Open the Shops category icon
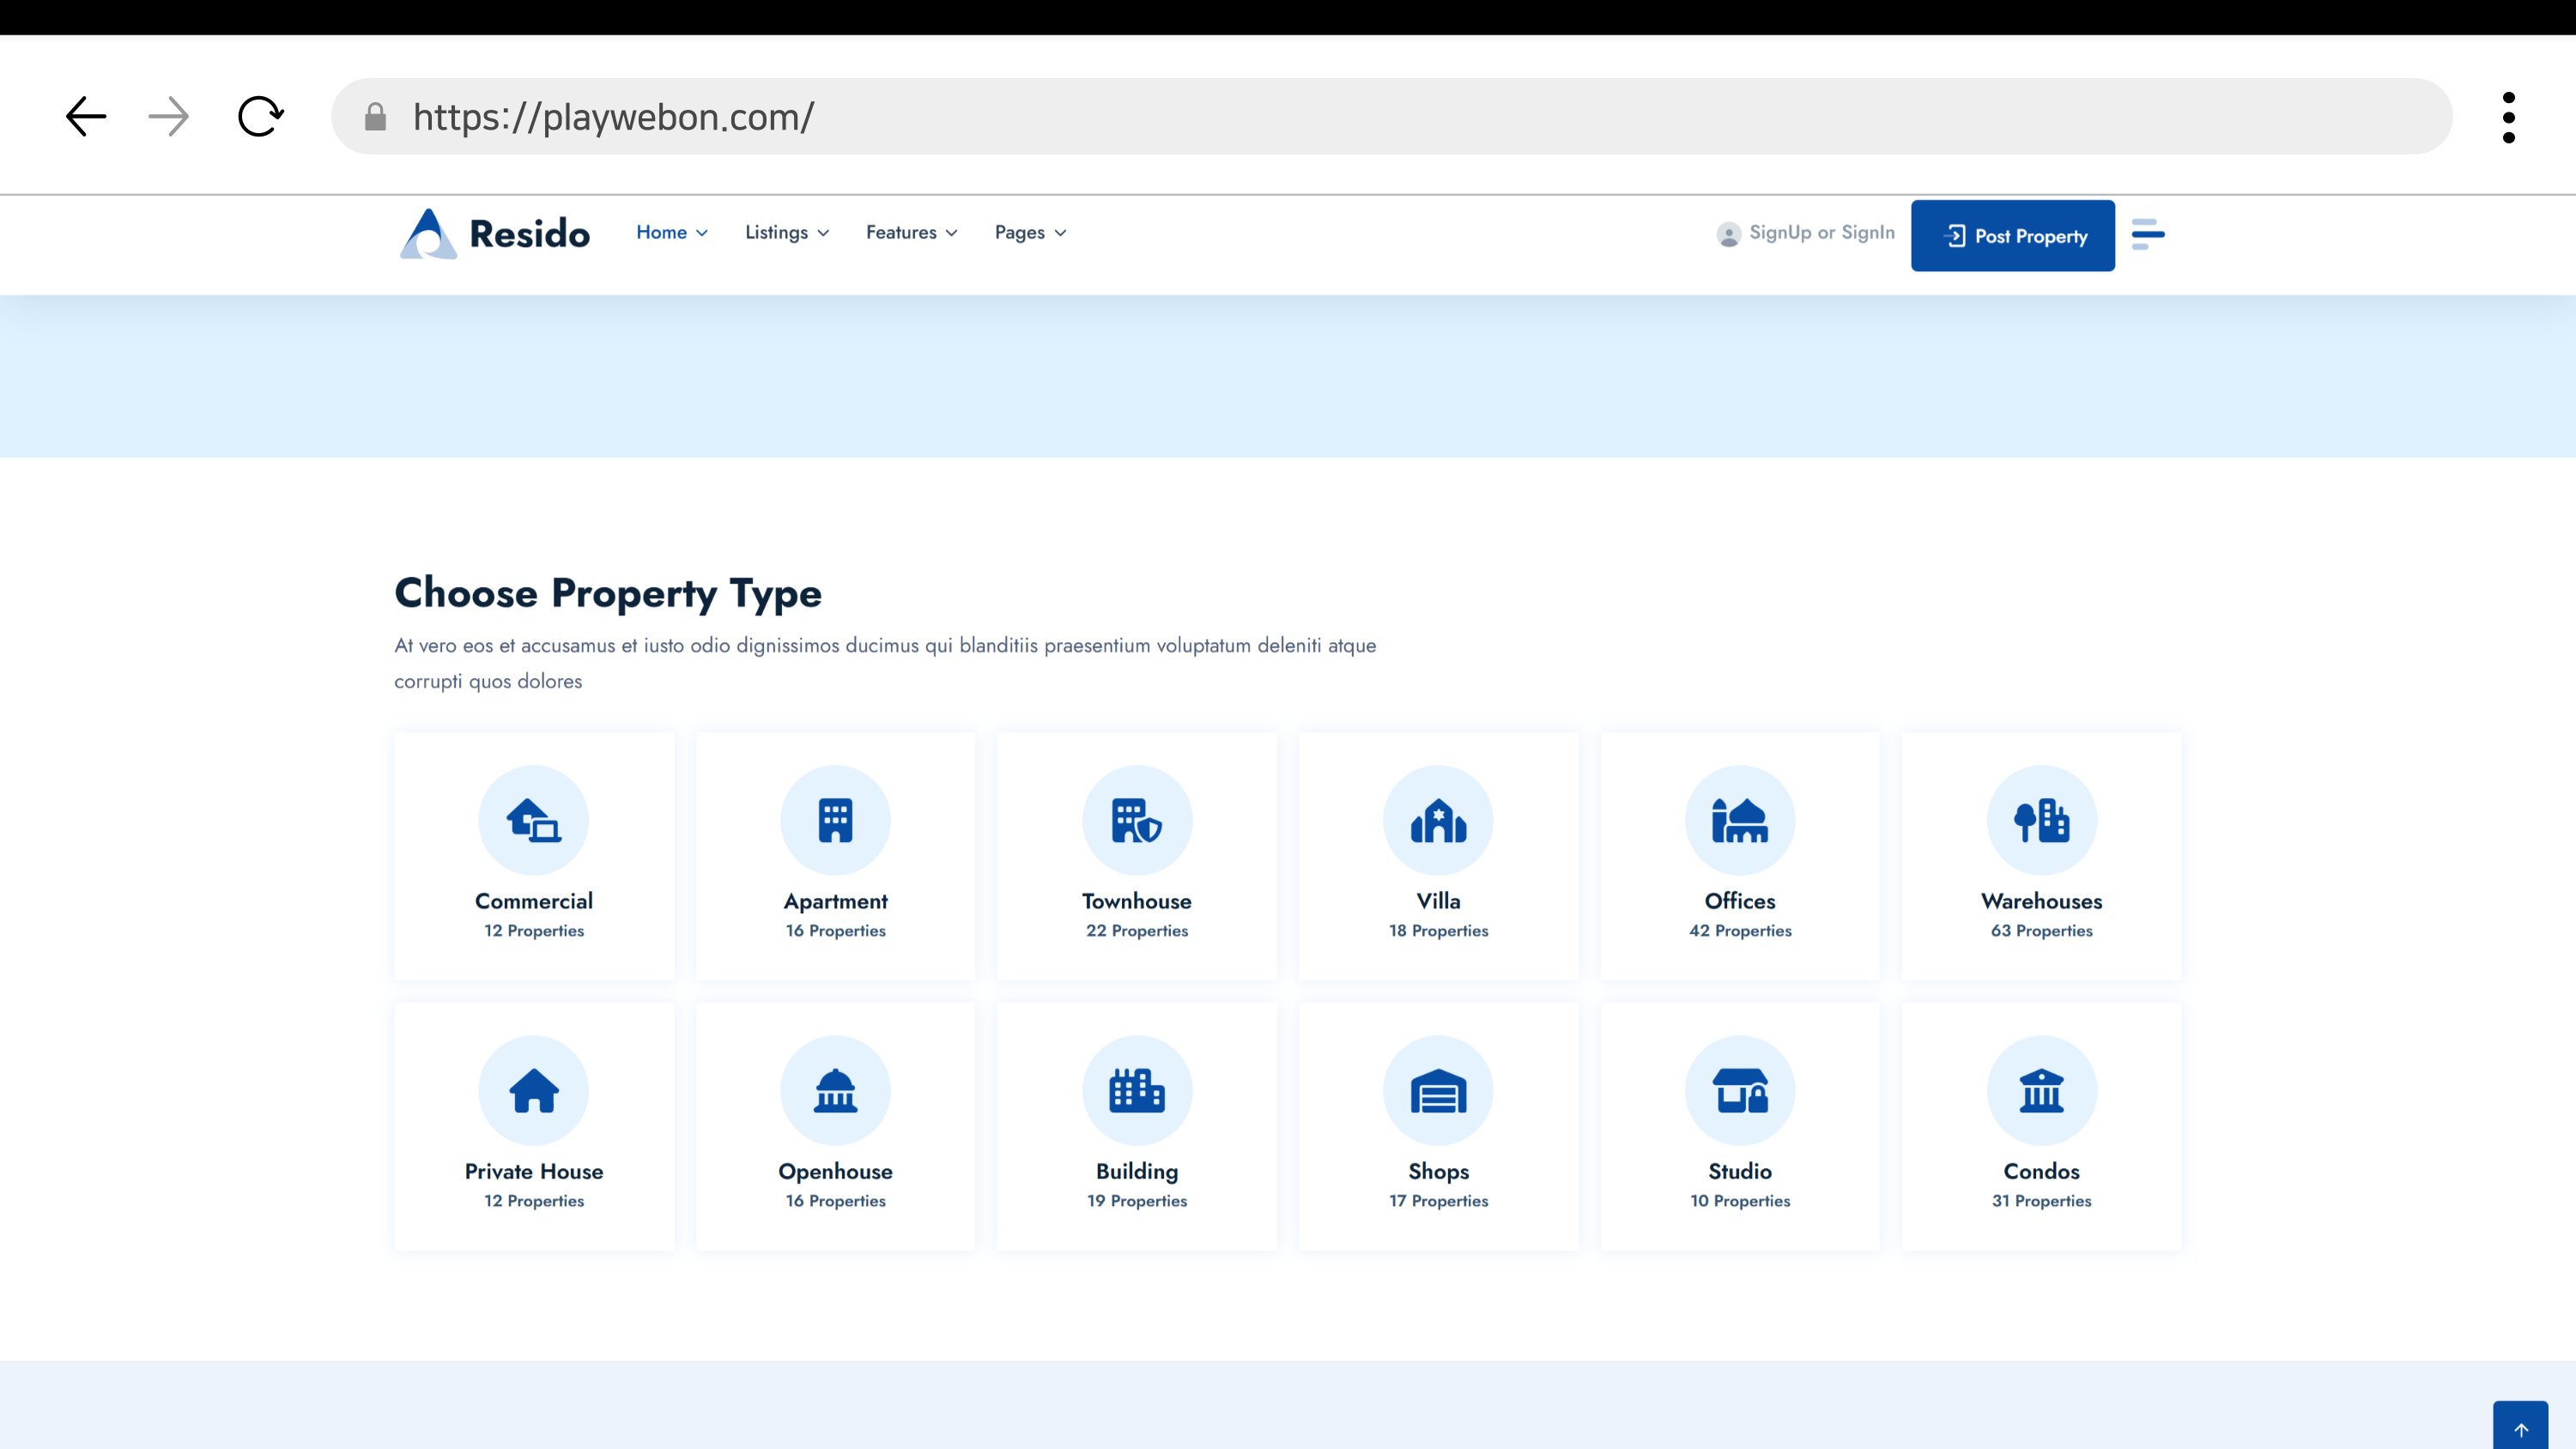 tap(1438, 1090)
